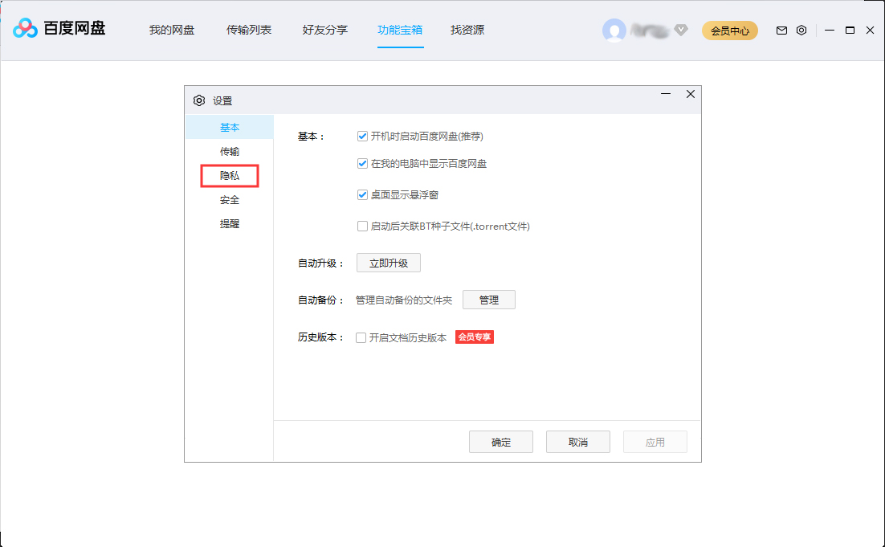Click the 会员专享 red badge
The height and width of the screenshot is (547, 885).
474,337
